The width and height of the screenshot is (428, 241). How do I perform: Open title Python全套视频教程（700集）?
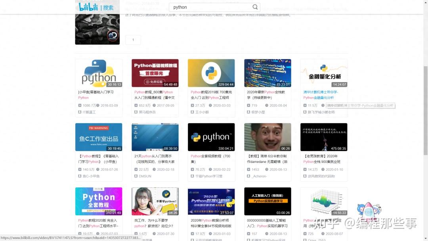[x=210, y=159]
